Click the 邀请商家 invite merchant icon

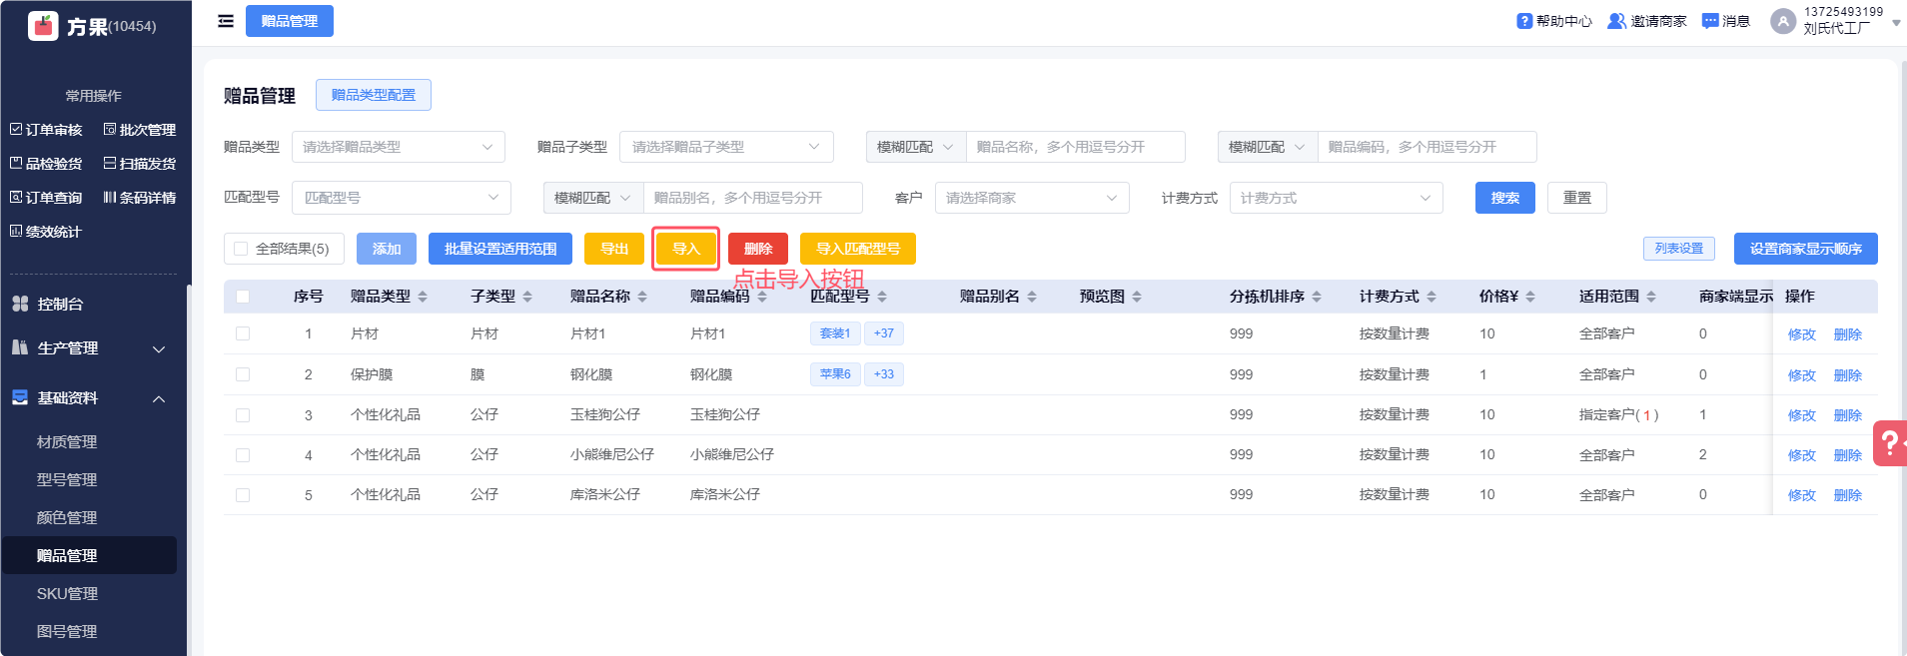point(1615,21)
